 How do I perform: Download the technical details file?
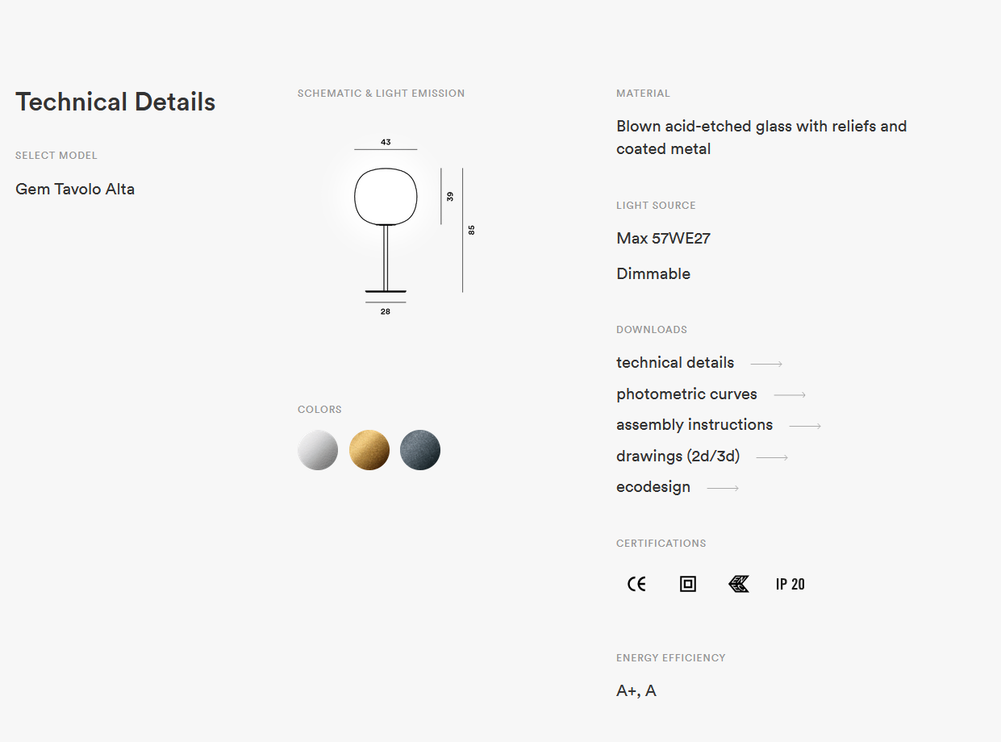click(x=675, y=363)
